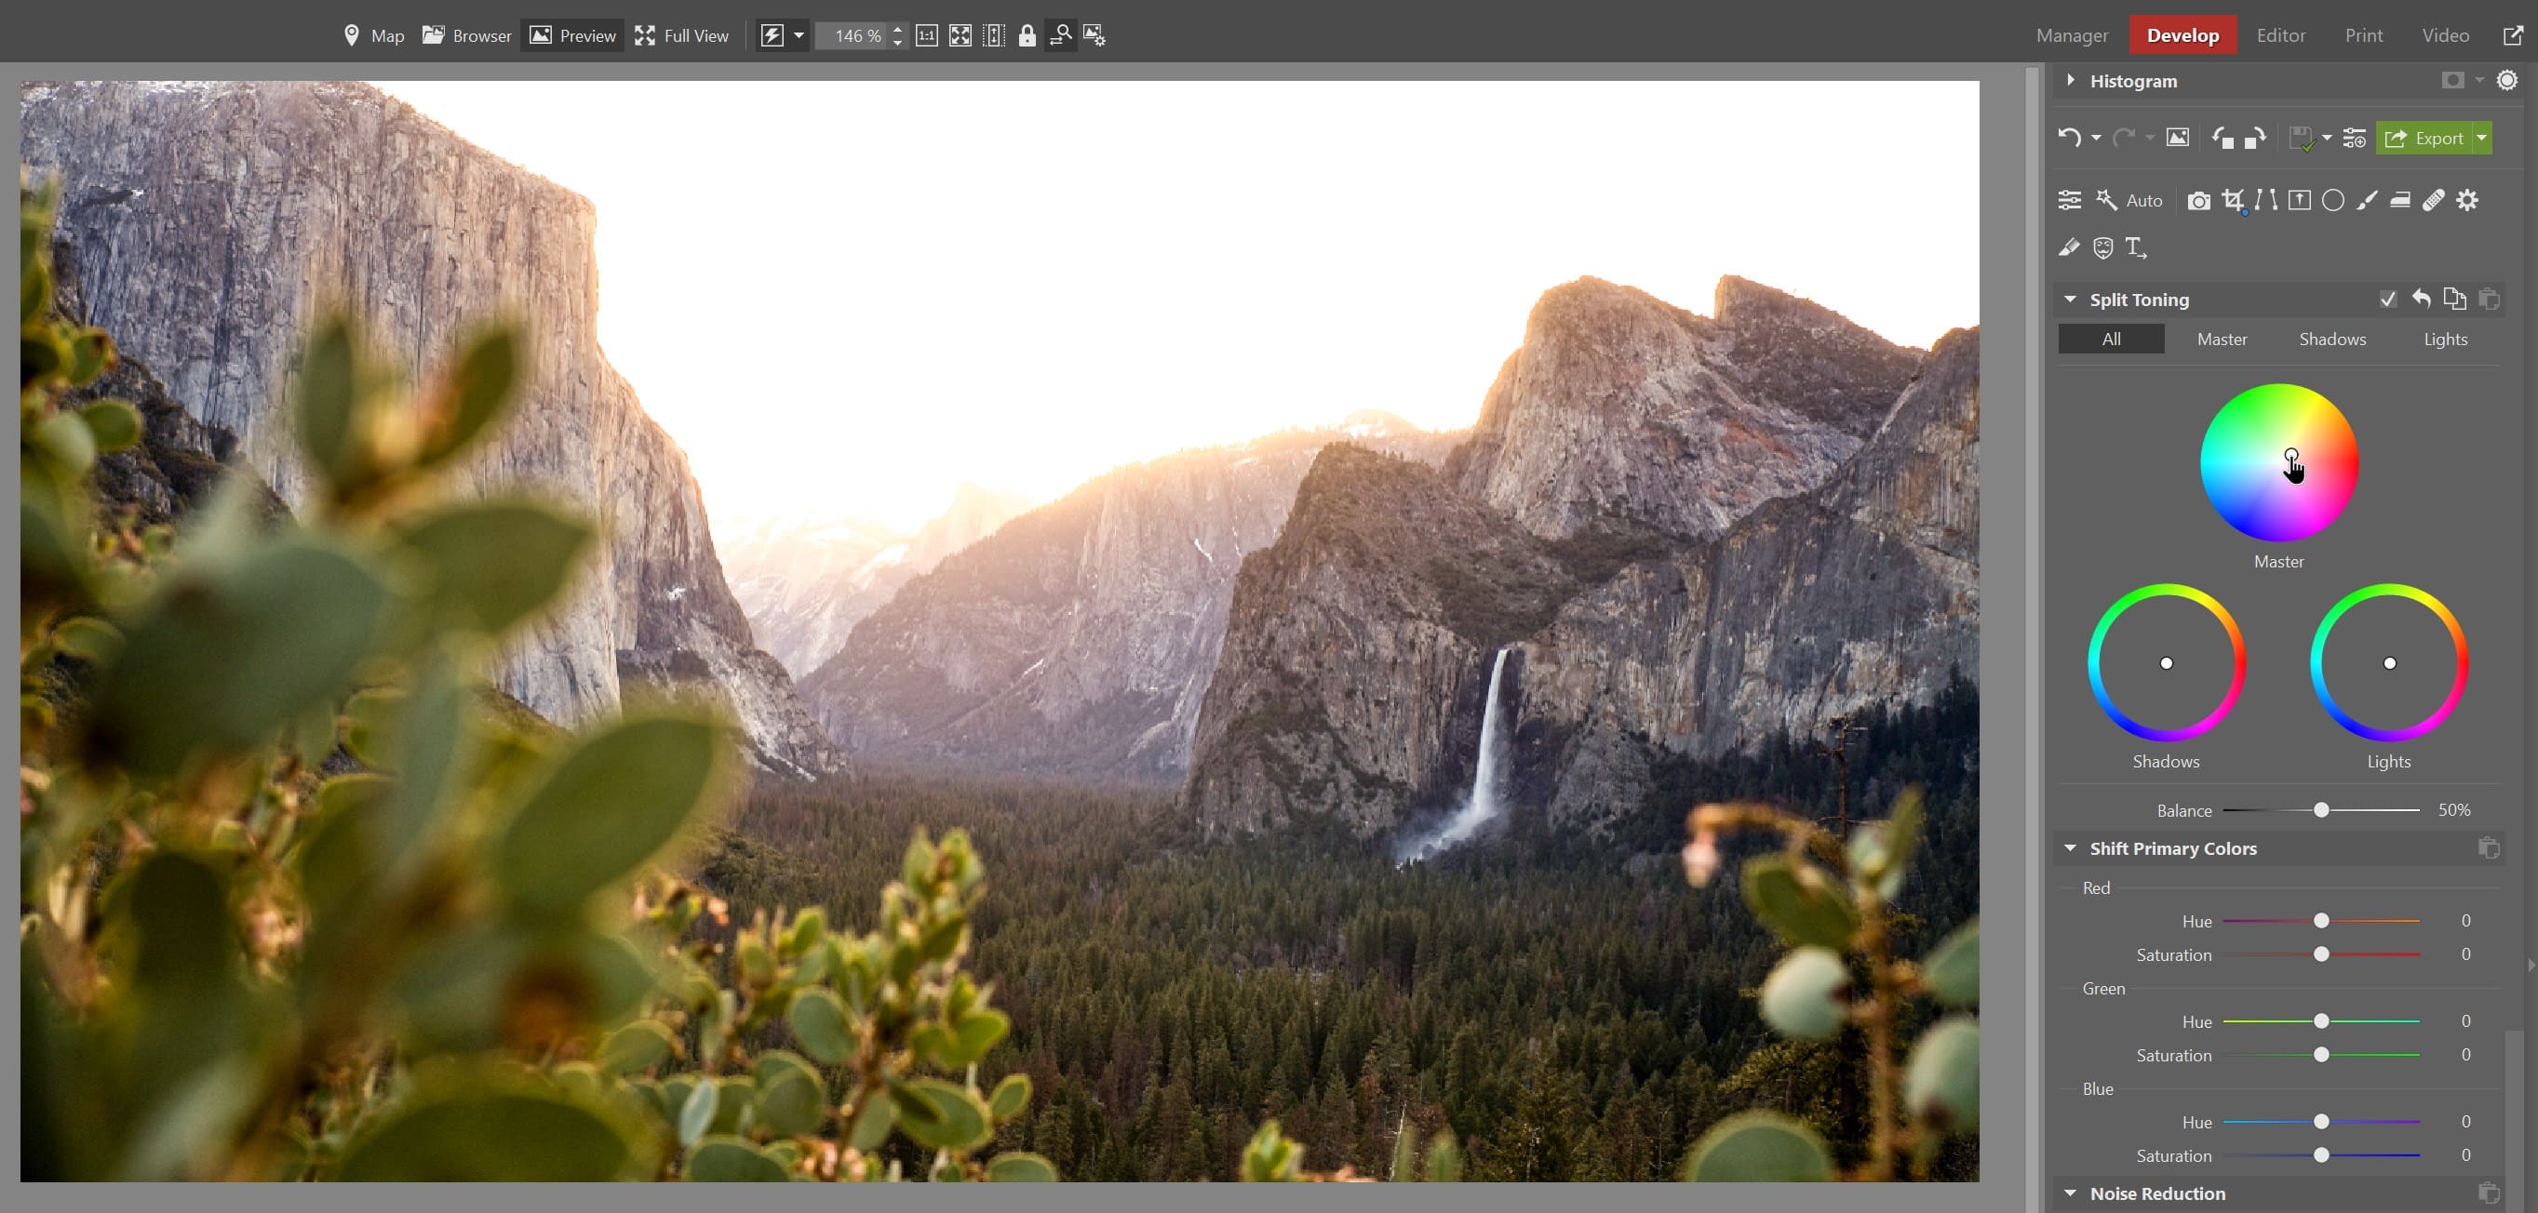Fit image height to window

993,35
